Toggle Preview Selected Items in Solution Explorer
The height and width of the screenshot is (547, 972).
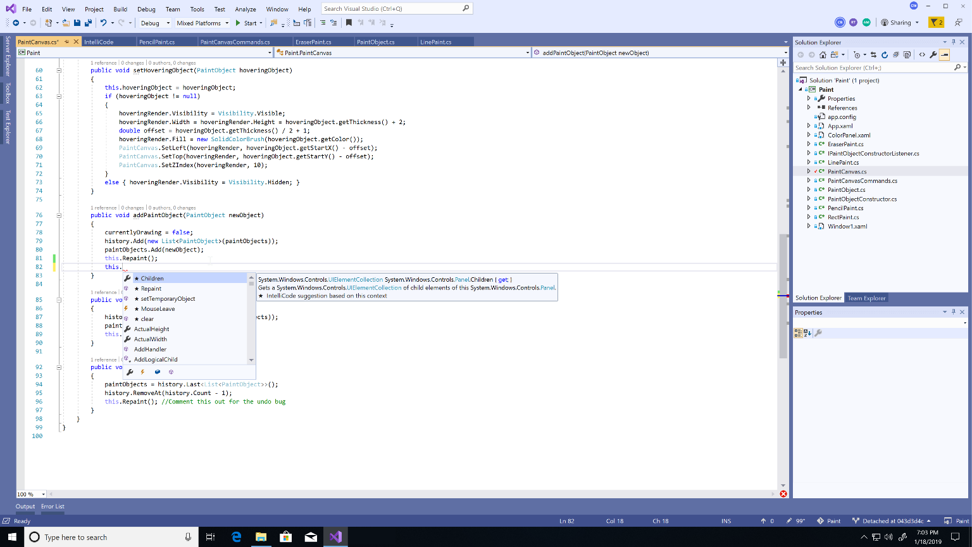[x=944, y=55]
